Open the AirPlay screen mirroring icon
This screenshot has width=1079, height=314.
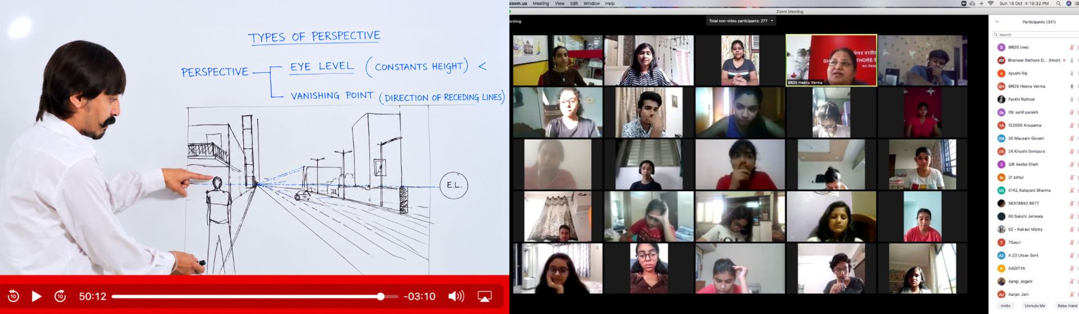coord(484,296)
